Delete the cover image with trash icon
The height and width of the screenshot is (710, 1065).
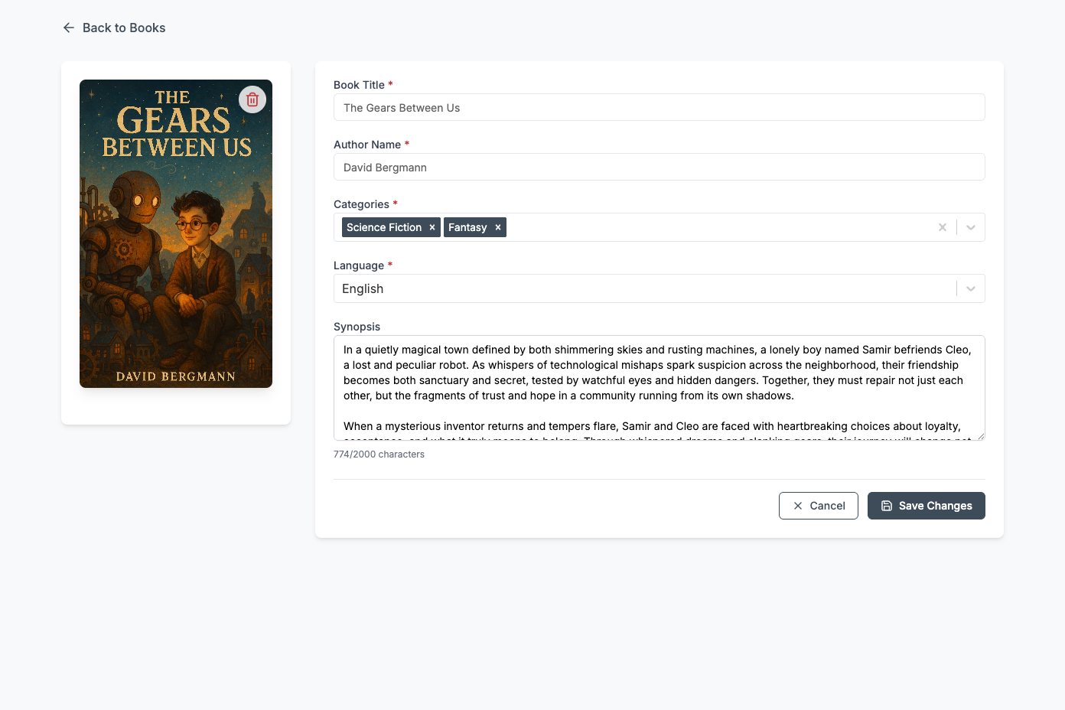coord(252,99)
